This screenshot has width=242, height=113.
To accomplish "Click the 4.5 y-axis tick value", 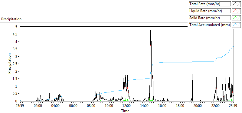I will click(15, 34).
